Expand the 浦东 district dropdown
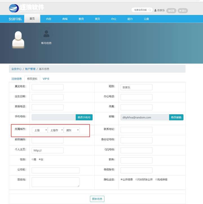203x204 pixels. (x=72, y=130)
